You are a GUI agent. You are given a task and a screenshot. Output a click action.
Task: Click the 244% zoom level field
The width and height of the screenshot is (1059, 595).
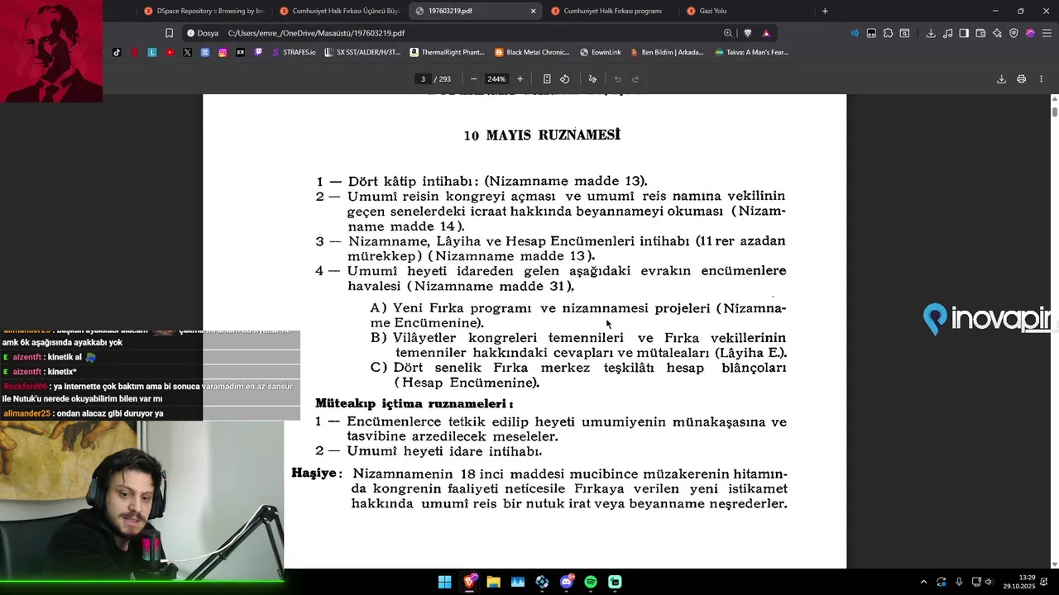(496, 79)
